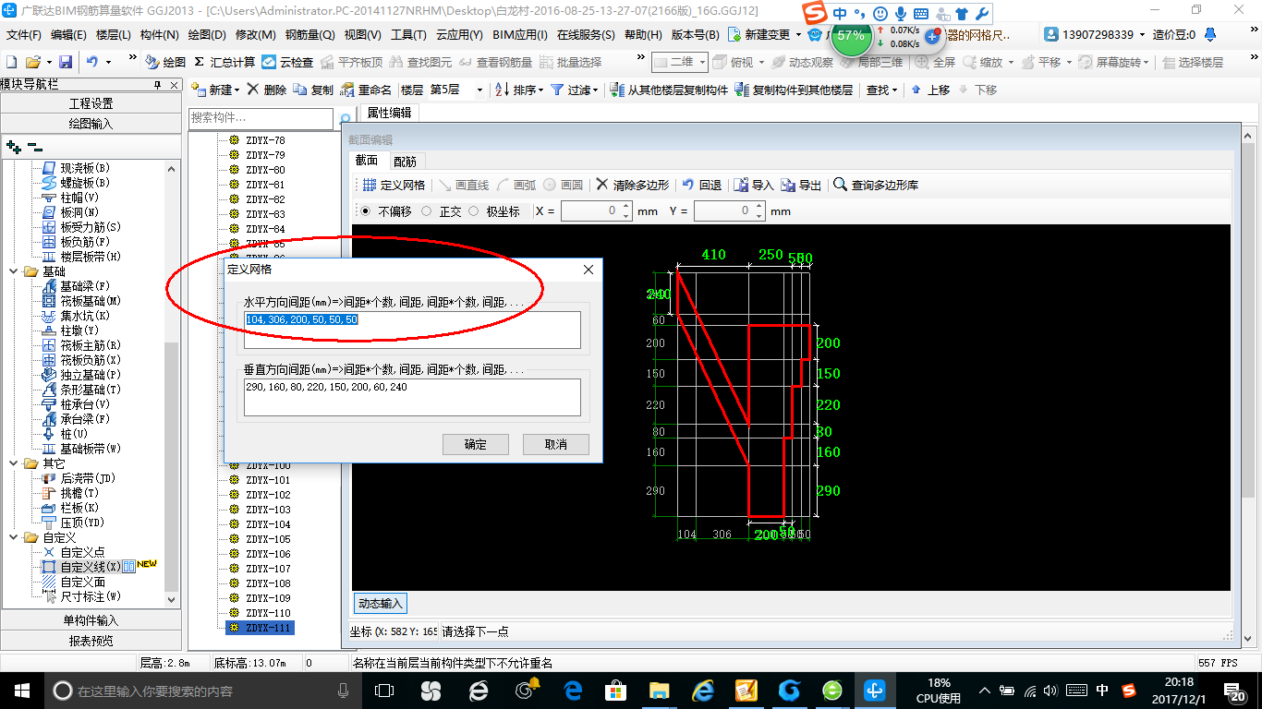This screenshot has width=1262, height=709.
Task: Open the 工具(T) menu
Action: tap(408, 35)
